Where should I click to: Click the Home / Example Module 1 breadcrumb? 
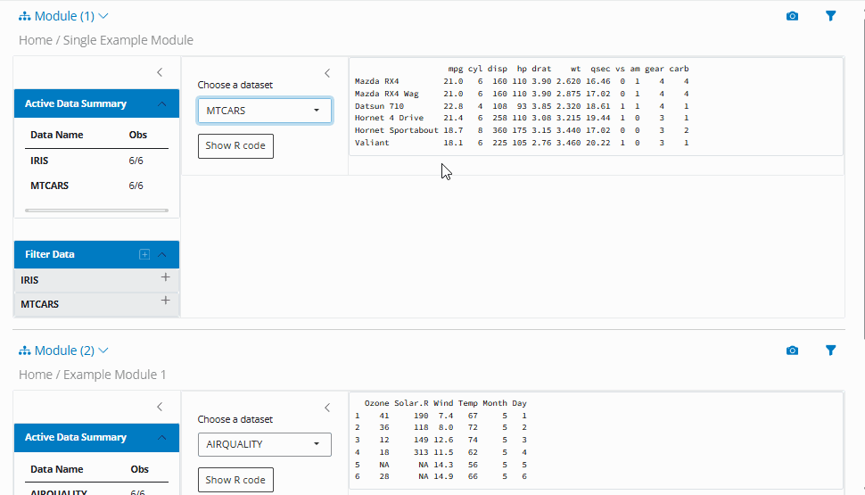click(92, 375)
